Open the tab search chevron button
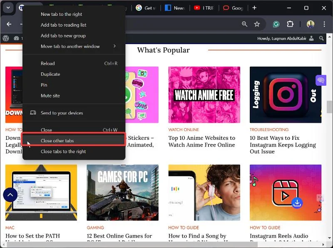 tap(8, 8)
